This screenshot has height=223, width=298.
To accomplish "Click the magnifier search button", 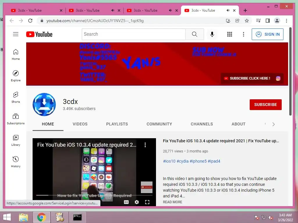I will [194, 34].
